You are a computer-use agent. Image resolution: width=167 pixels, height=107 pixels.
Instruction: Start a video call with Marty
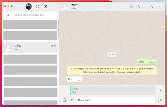pyautogui.click(x=131, y=7)
